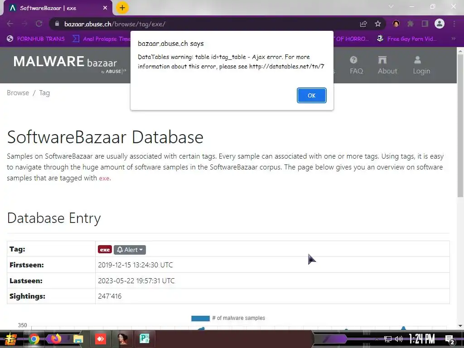Image resolution: width=464 pixels, height=348 pixels.
Task: Click the MALWARE bazaar logo
Action: click(x=69, y=64)
